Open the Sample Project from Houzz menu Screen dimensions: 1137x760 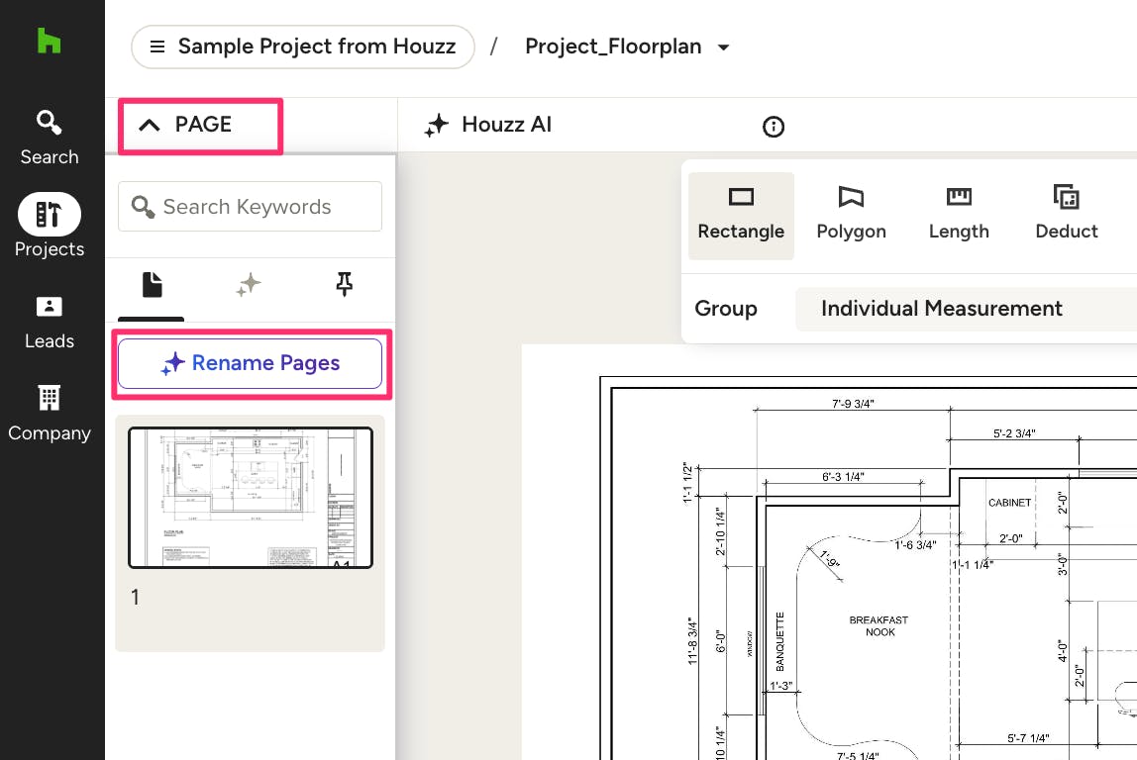[x=303, y=47]
